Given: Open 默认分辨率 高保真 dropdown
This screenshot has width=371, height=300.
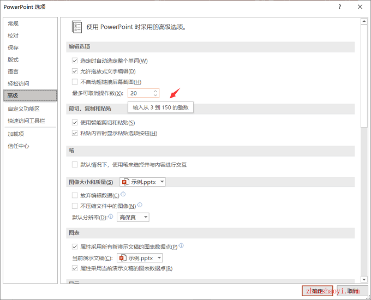Looking at the screenshot, I should [133, 217].
